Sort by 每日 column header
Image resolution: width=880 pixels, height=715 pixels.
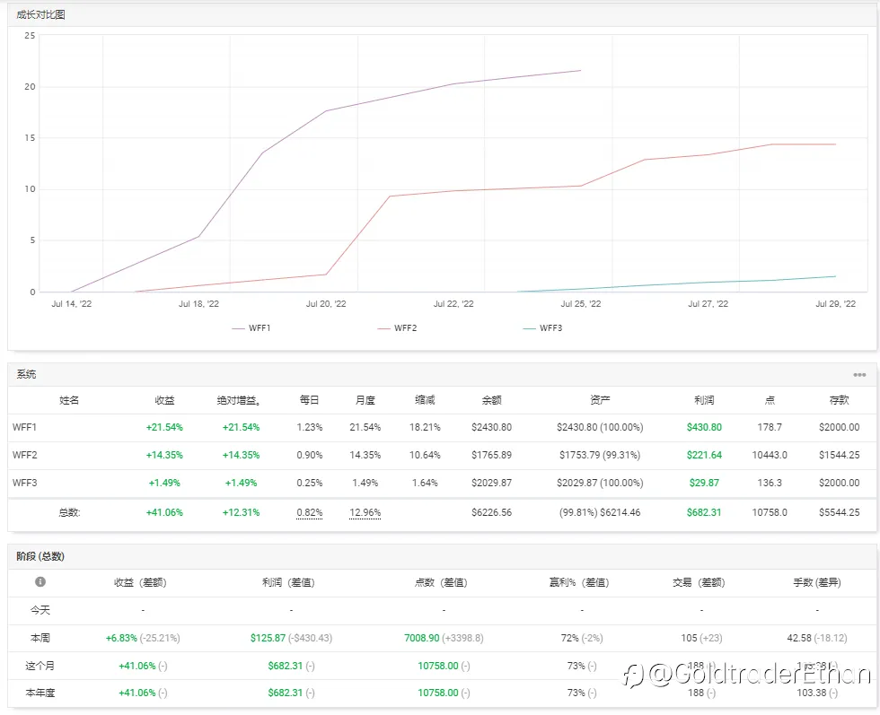(309, 400)
